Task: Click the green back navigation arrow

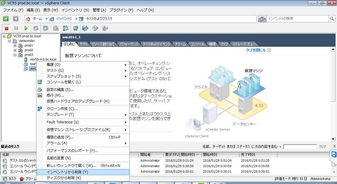Action: (6, 19)
